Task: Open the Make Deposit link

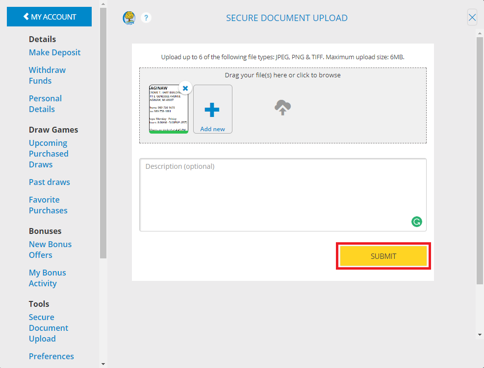Action: (54, 52)
